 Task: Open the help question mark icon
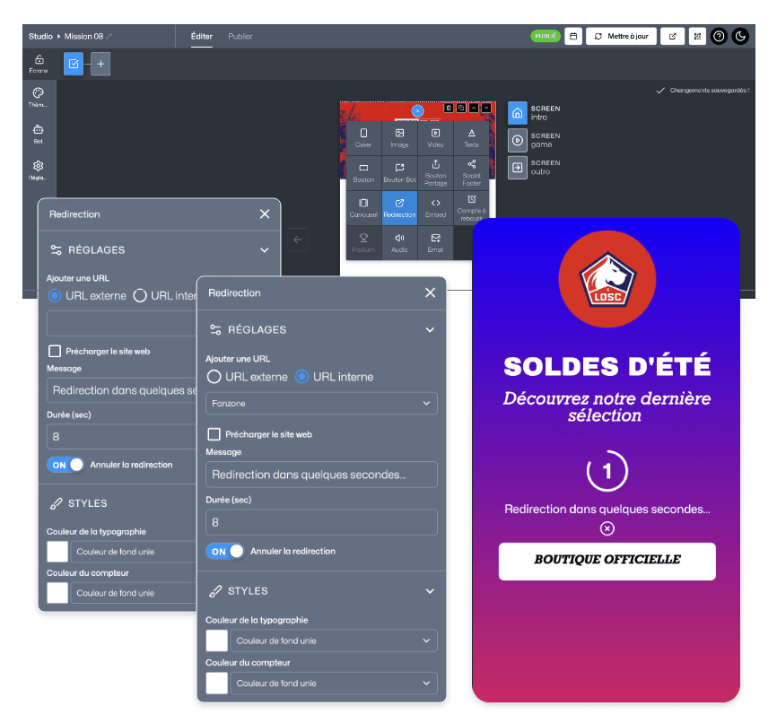719,36
